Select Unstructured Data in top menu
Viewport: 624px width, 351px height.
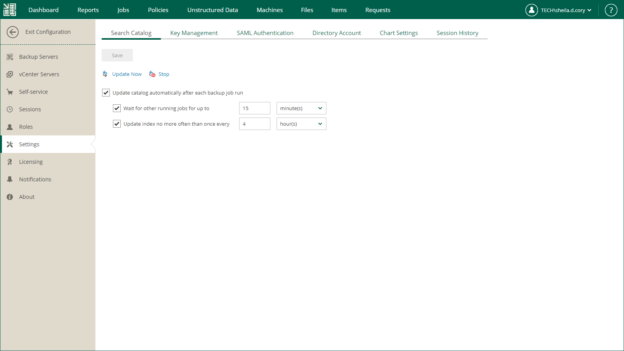coord(213,10)
